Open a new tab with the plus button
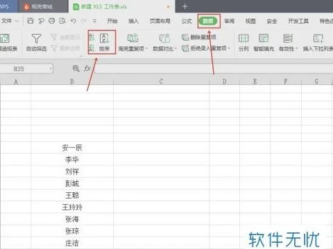 pos(185,6)
